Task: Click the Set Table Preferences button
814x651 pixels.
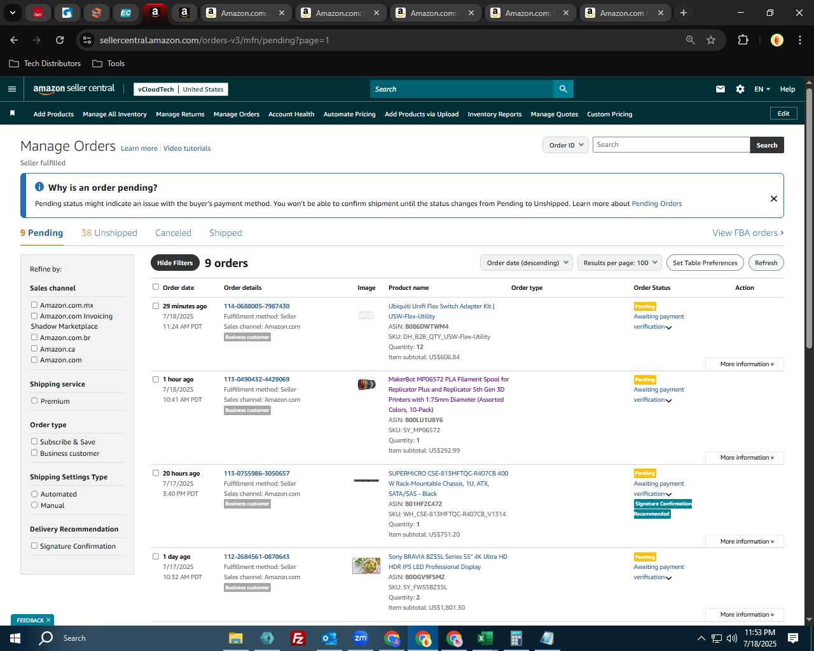Action: click(705, 263)
